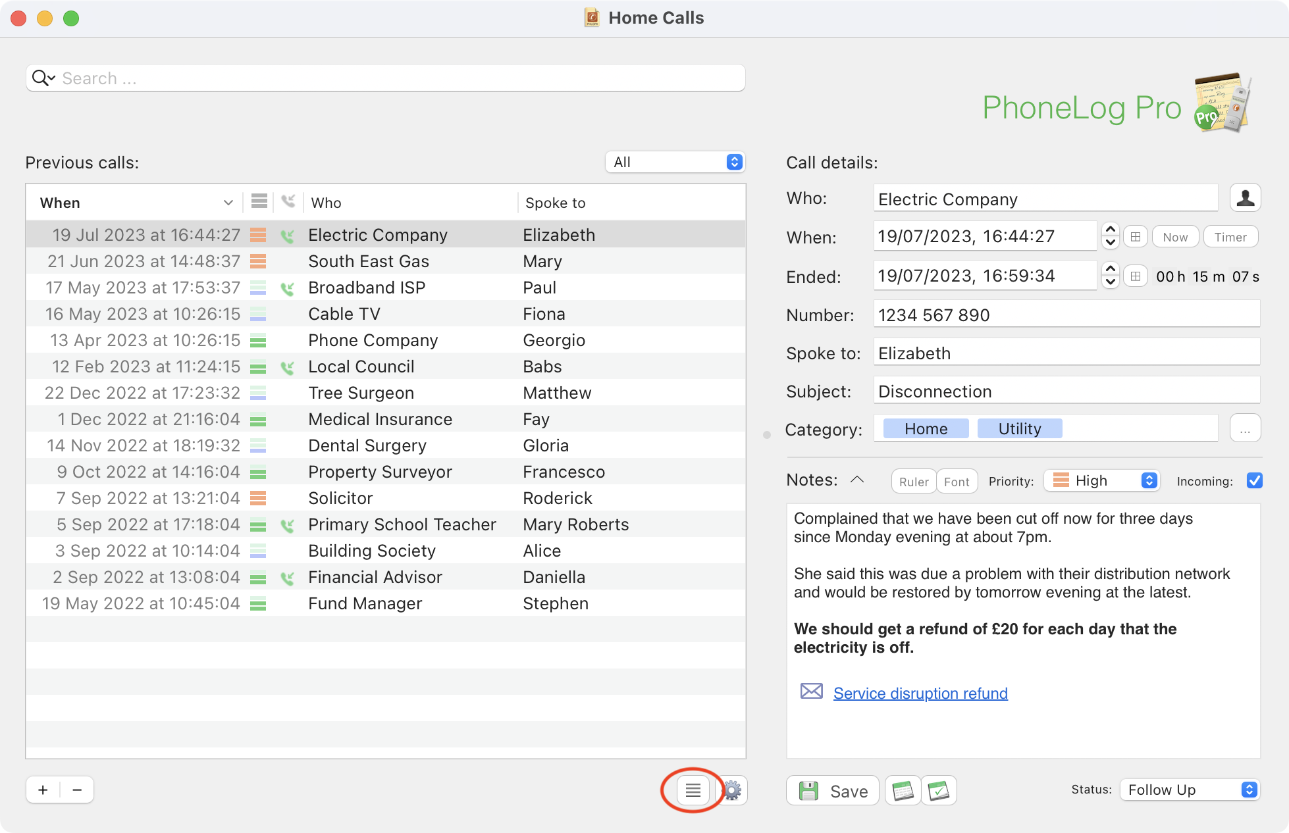Click the green calendar/schedule icon

(x=903, y=790)
